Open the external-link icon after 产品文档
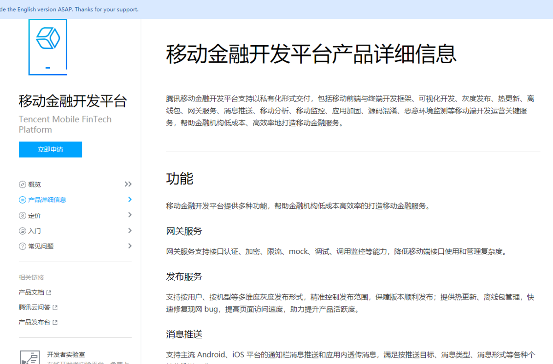 tap(50, 292)
